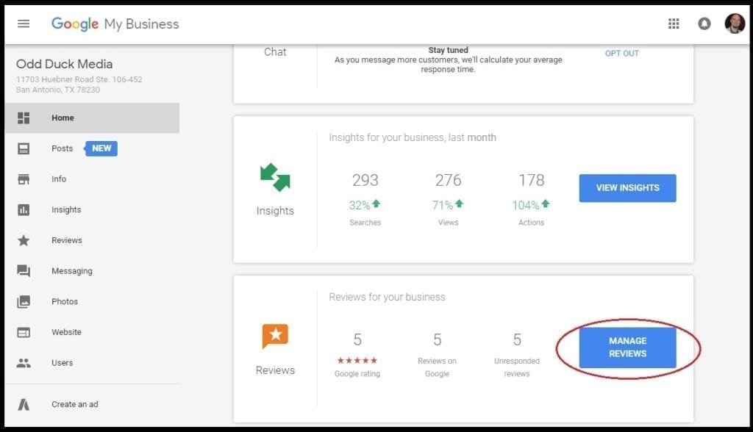Screen dimensions: 753x432
Task: Click the Unresponded reviews label
Action: tap(517, 367)
